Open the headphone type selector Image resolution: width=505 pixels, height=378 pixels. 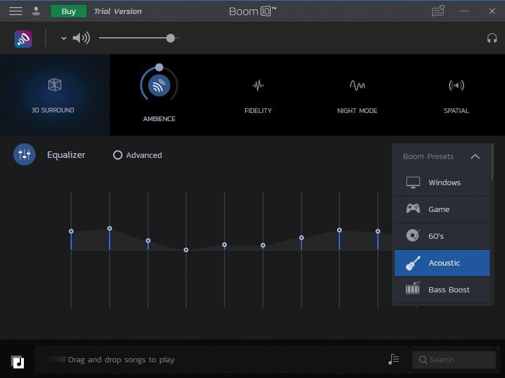492,38
